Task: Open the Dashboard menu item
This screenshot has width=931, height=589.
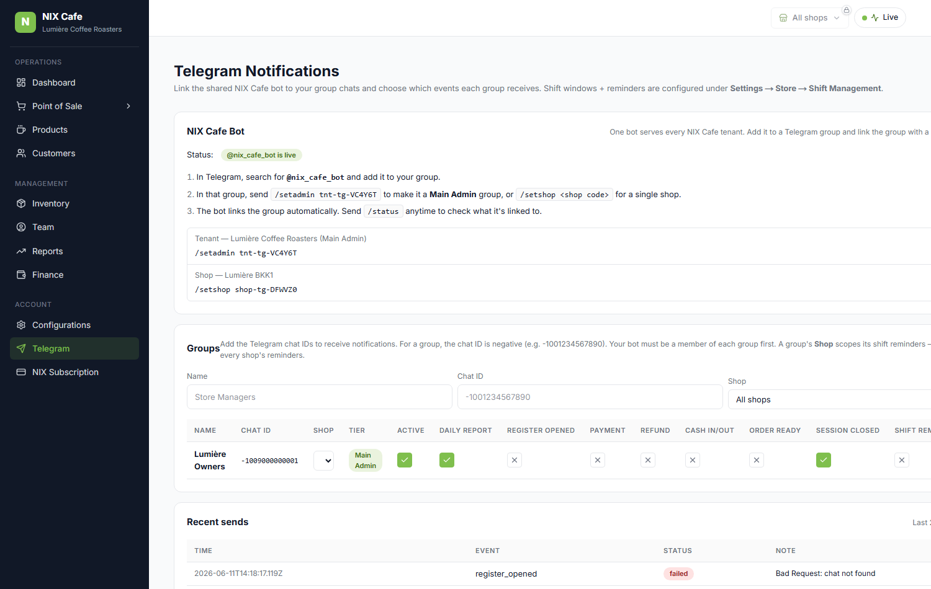Action: 74,82
